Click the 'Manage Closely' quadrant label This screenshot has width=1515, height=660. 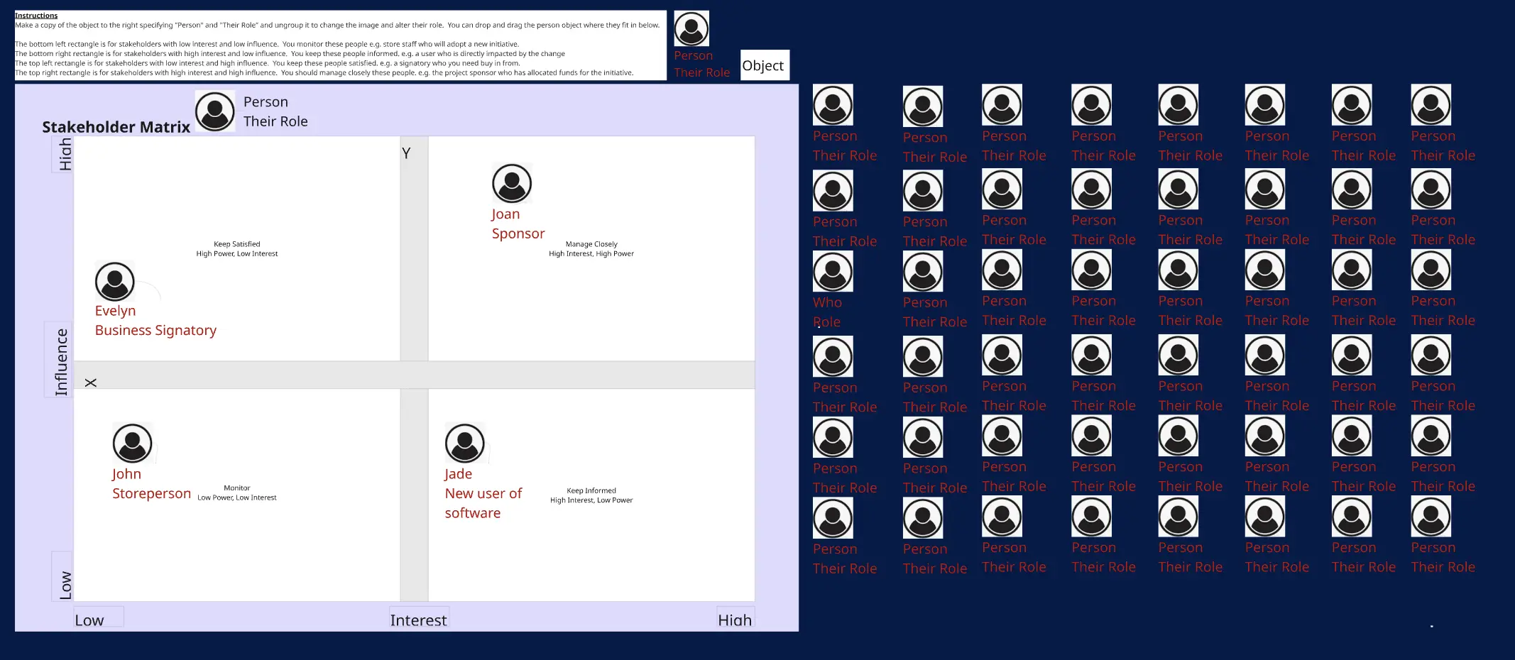pos(591,244)
